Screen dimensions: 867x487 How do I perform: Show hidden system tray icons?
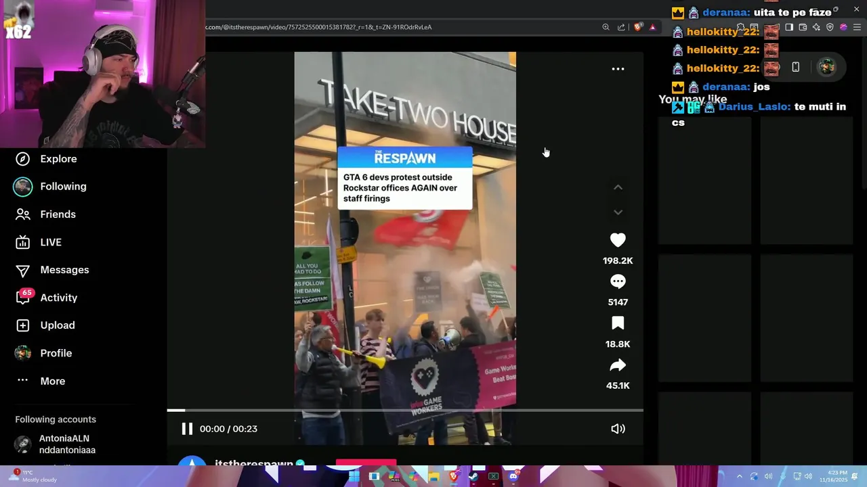739,477
